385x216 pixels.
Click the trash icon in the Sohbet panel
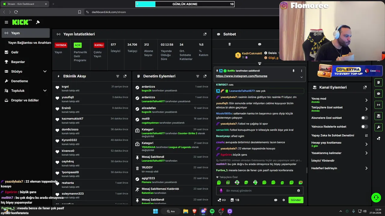229,44
